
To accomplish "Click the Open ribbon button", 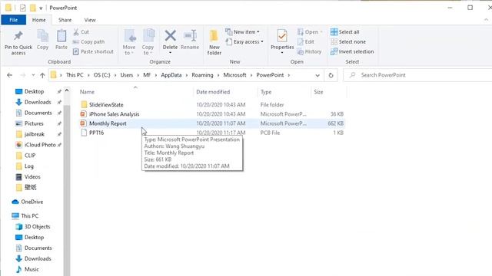I will point(310,32).
